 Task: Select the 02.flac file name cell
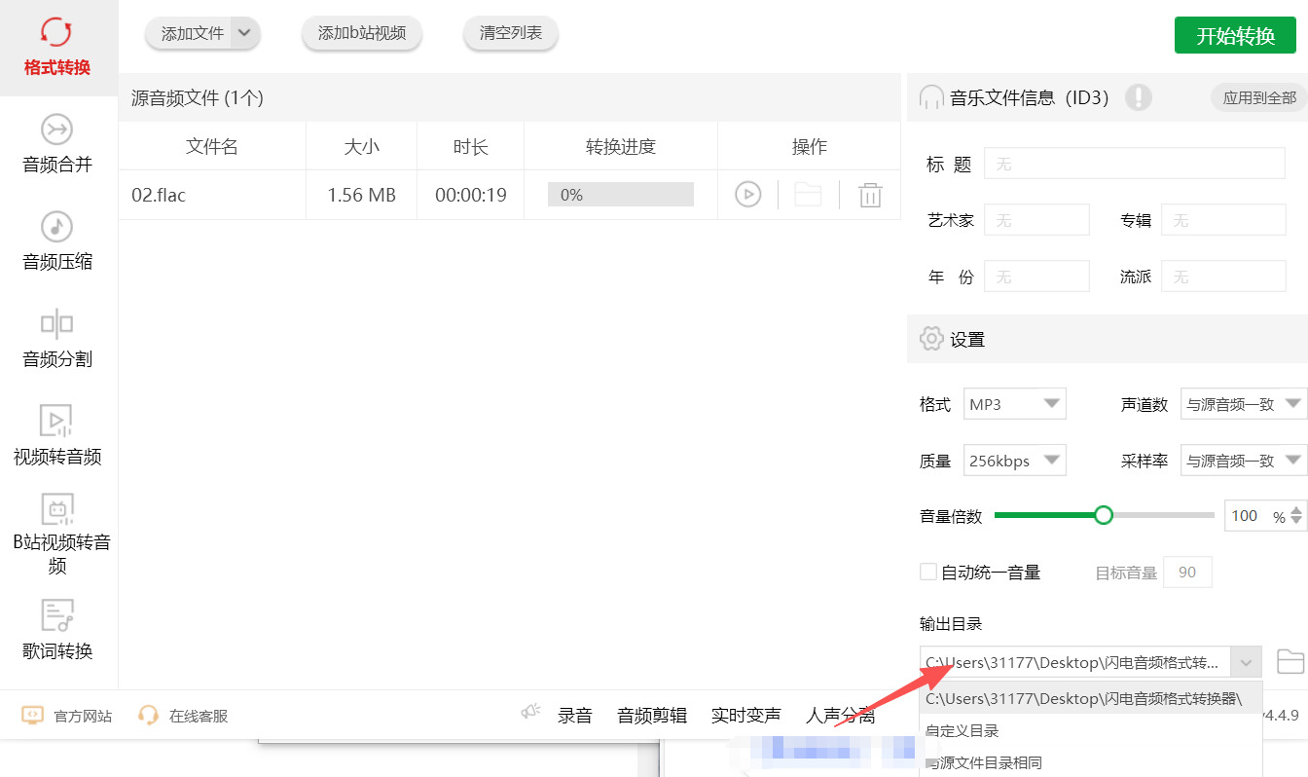click(212, 195)
